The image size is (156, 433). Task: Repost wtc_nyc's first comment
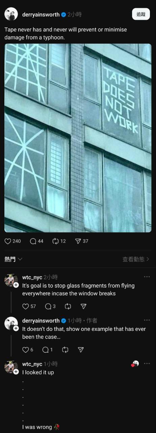tap(68, 306)
